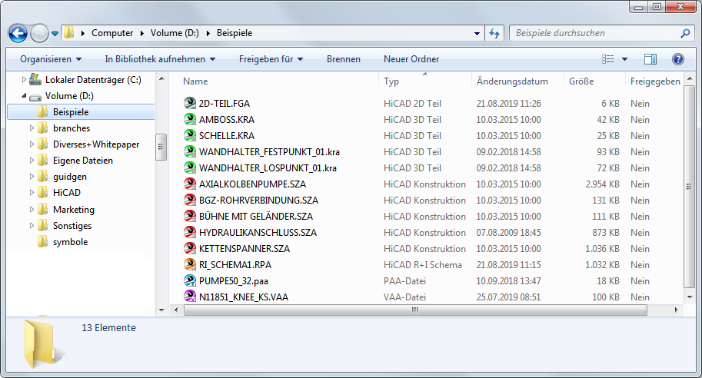This screenshot has height=378, width=702.
Task: Click the file list vertical scrollbar thumb
Action: coord(689,187)
